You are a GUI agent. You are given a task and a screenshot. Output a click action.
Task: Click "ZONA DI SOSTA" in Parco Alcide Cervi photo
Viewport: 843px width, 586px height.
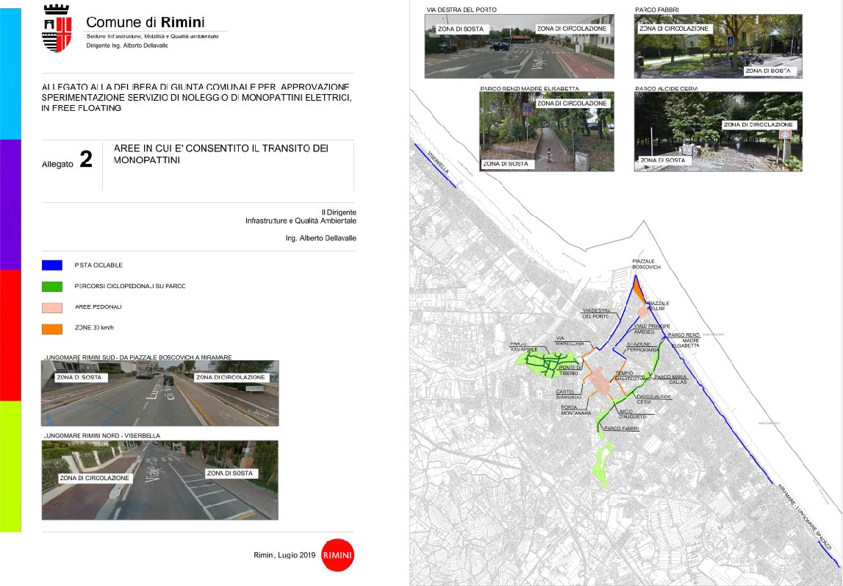coord(663,160)
